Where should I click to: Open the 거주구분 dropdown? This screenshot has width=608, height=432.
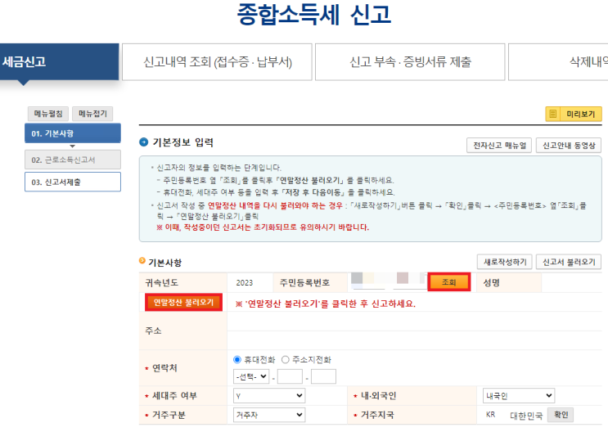coord(269,415)
